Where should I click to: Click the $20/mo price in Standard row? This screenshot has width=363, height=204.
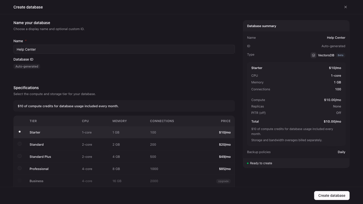(225, 145)
